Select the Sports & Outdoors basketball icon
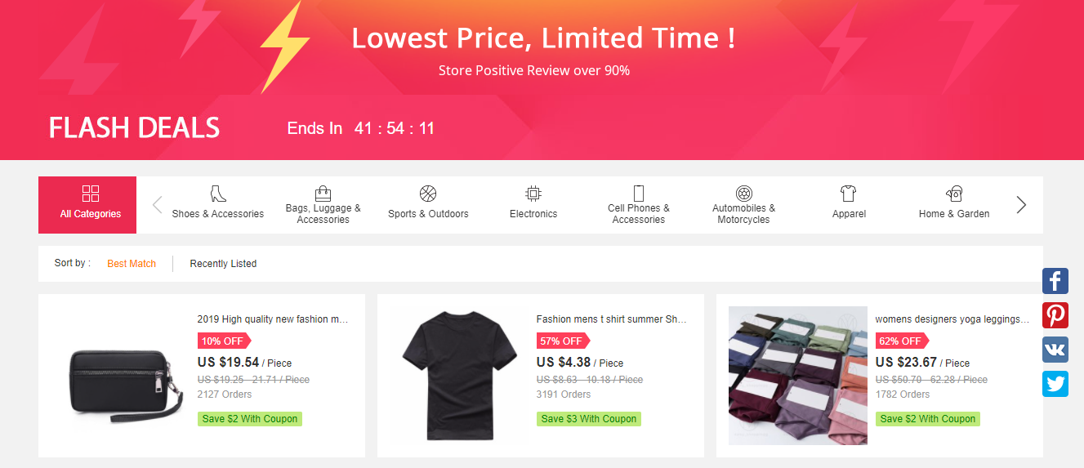1084x468 pixels. point(428,194)
